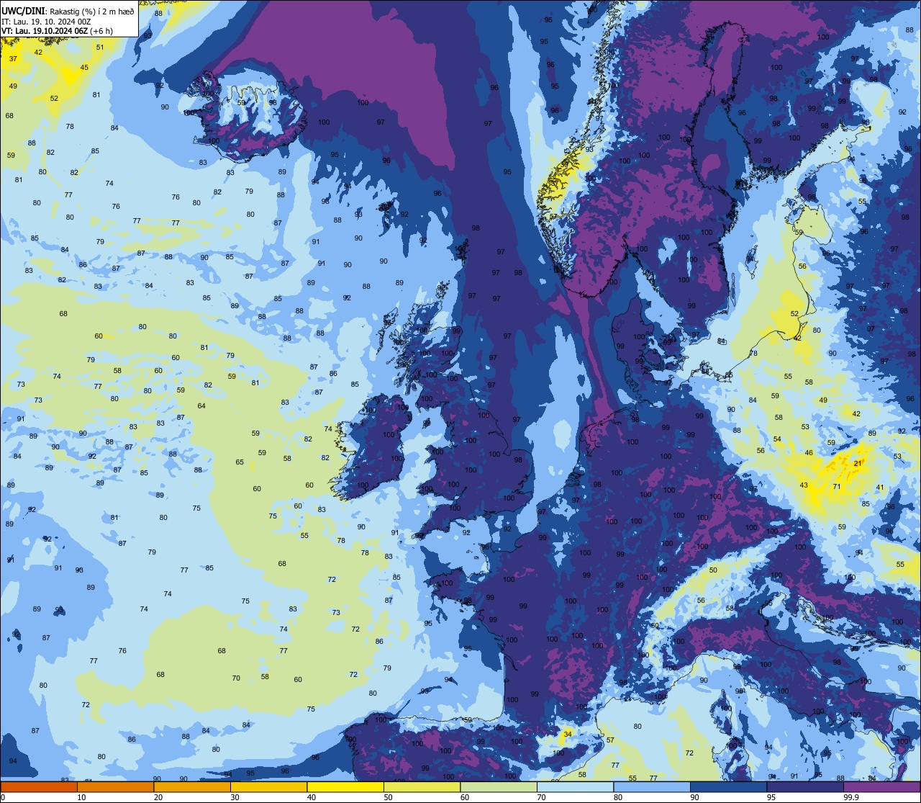The image size is (921, 803).
Task: Select the map value '71' next to 43
Action: click(837, 487)
